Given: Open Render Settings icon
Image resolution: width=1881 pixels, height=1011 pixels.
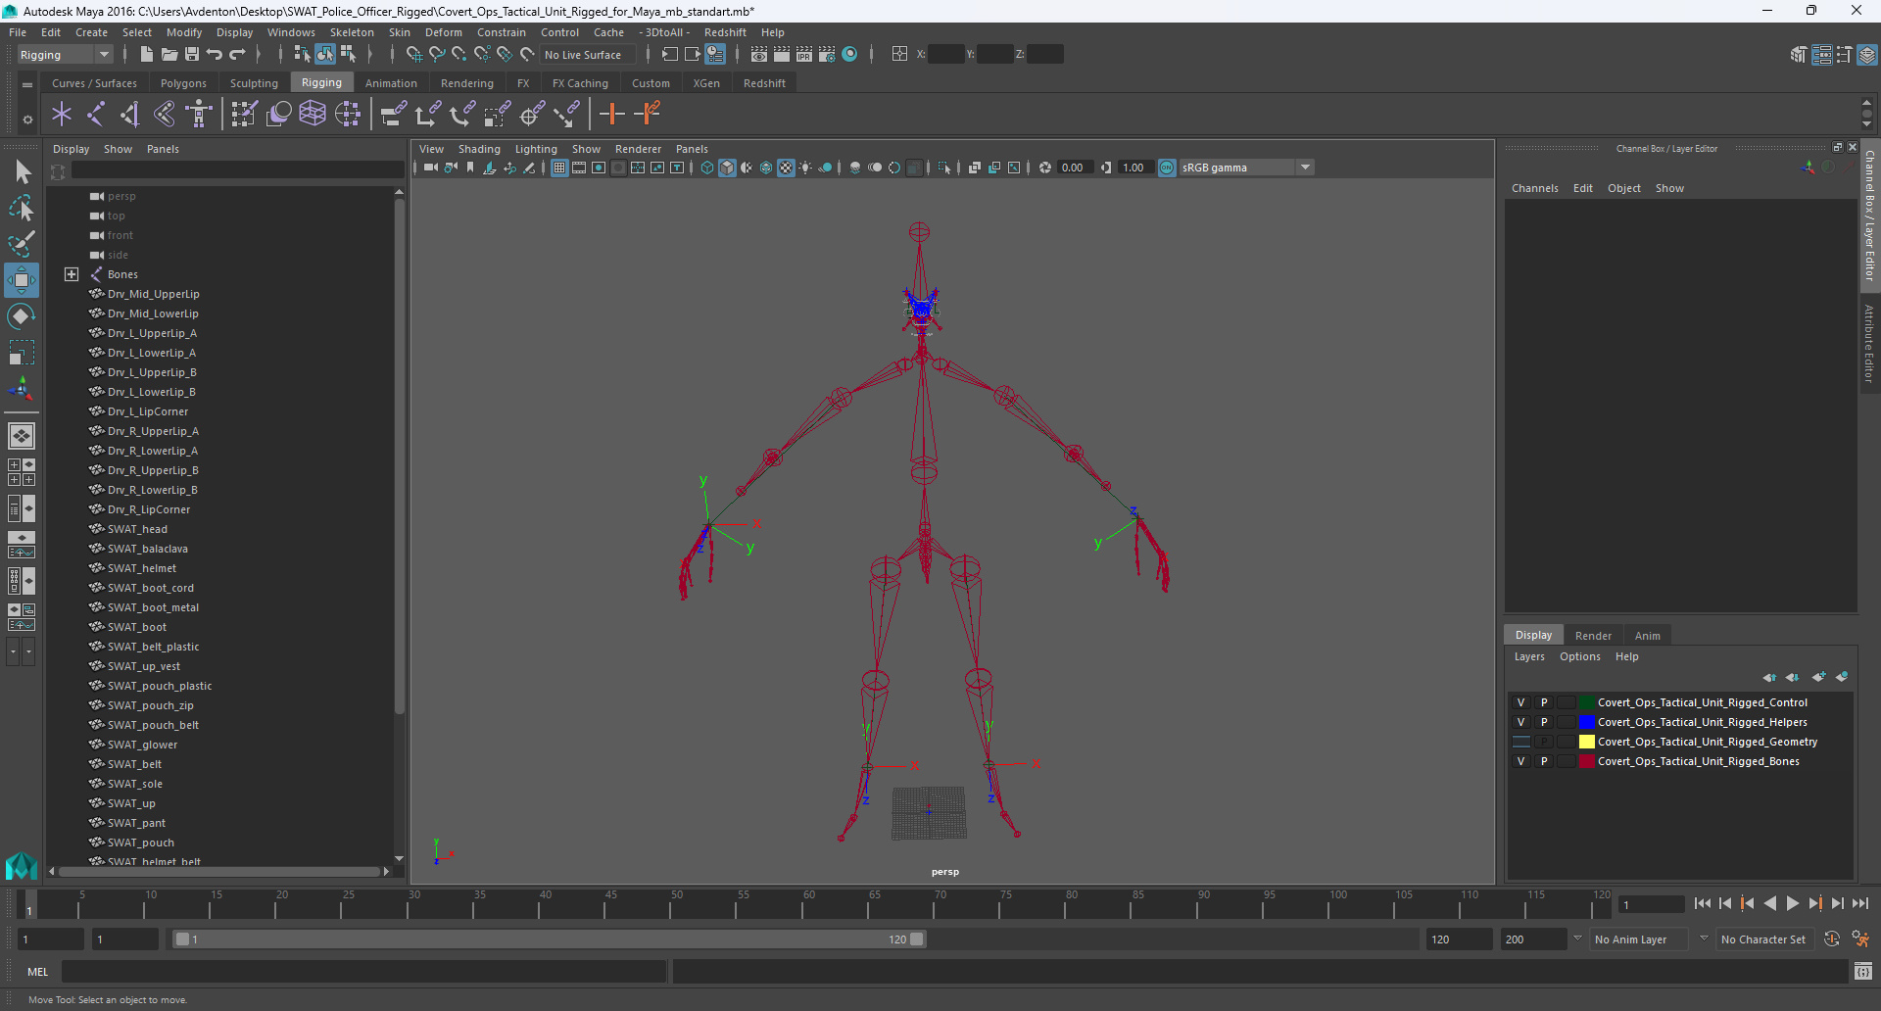Looking at the screenshot, I should click(x=827, y=55).
